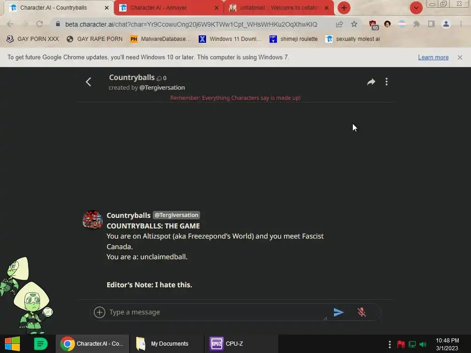The width and height of the screenshot is (471, 353).
Task: Go forward with the browser forward arrow
Action: 25,24
